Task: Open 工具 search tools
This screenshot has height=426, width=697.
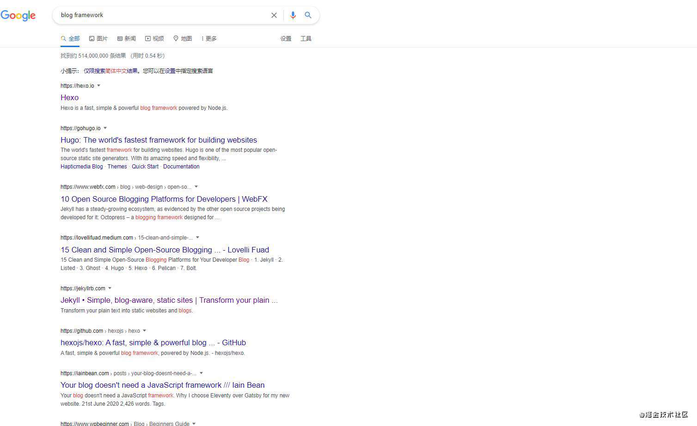Action: point(306,38)
